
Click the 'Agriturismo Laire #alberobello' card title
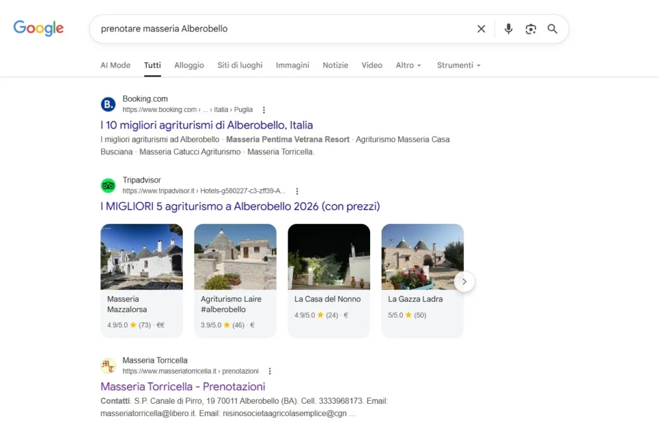231,304
